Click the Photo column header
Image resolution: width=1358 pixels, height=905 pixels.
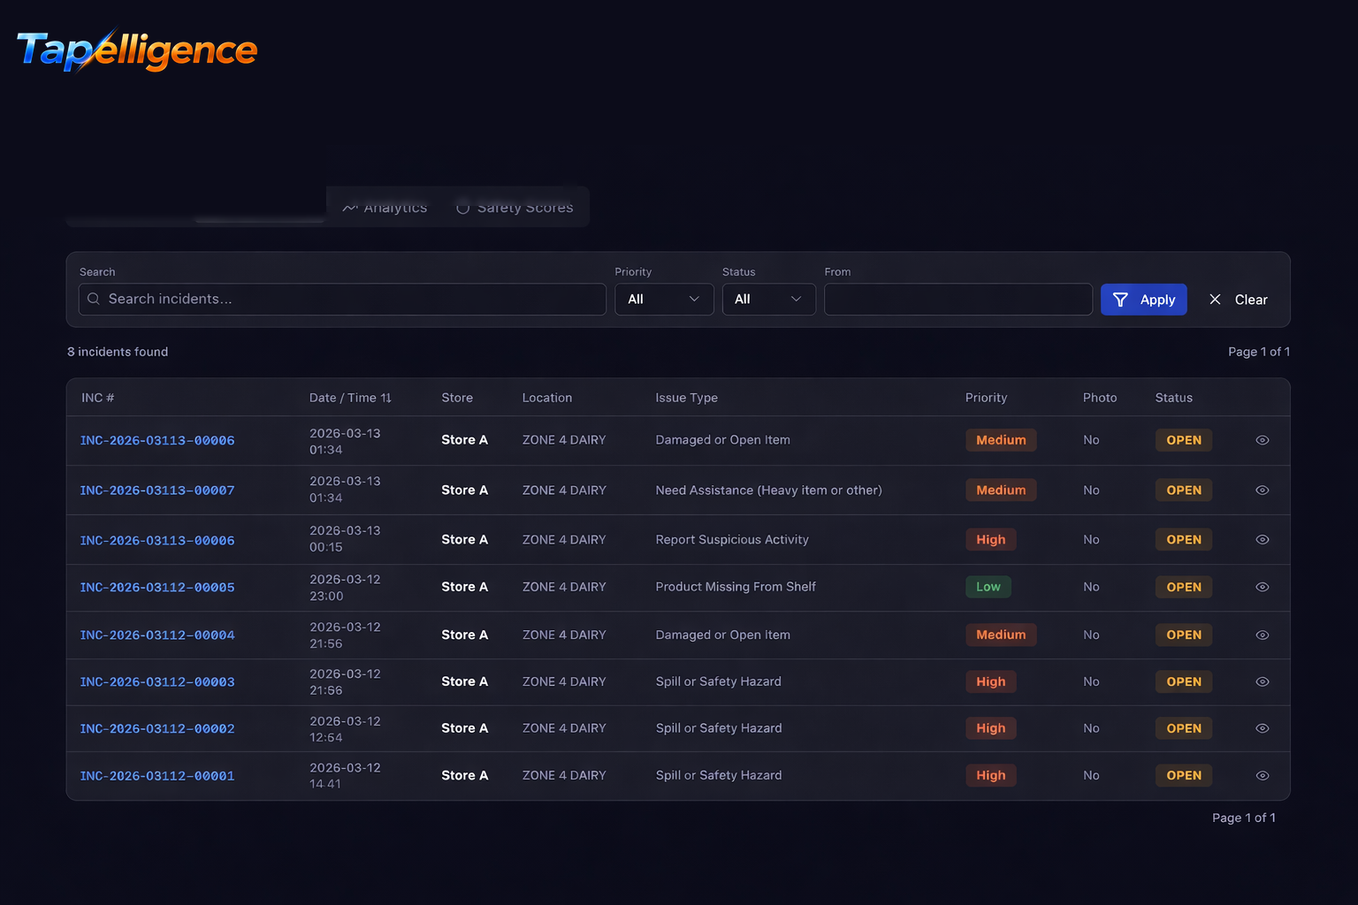click(x=1100, y=399)
